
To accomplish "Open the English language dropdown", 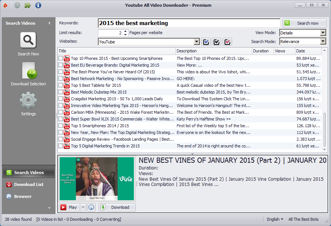I will [x=275, y=219].
